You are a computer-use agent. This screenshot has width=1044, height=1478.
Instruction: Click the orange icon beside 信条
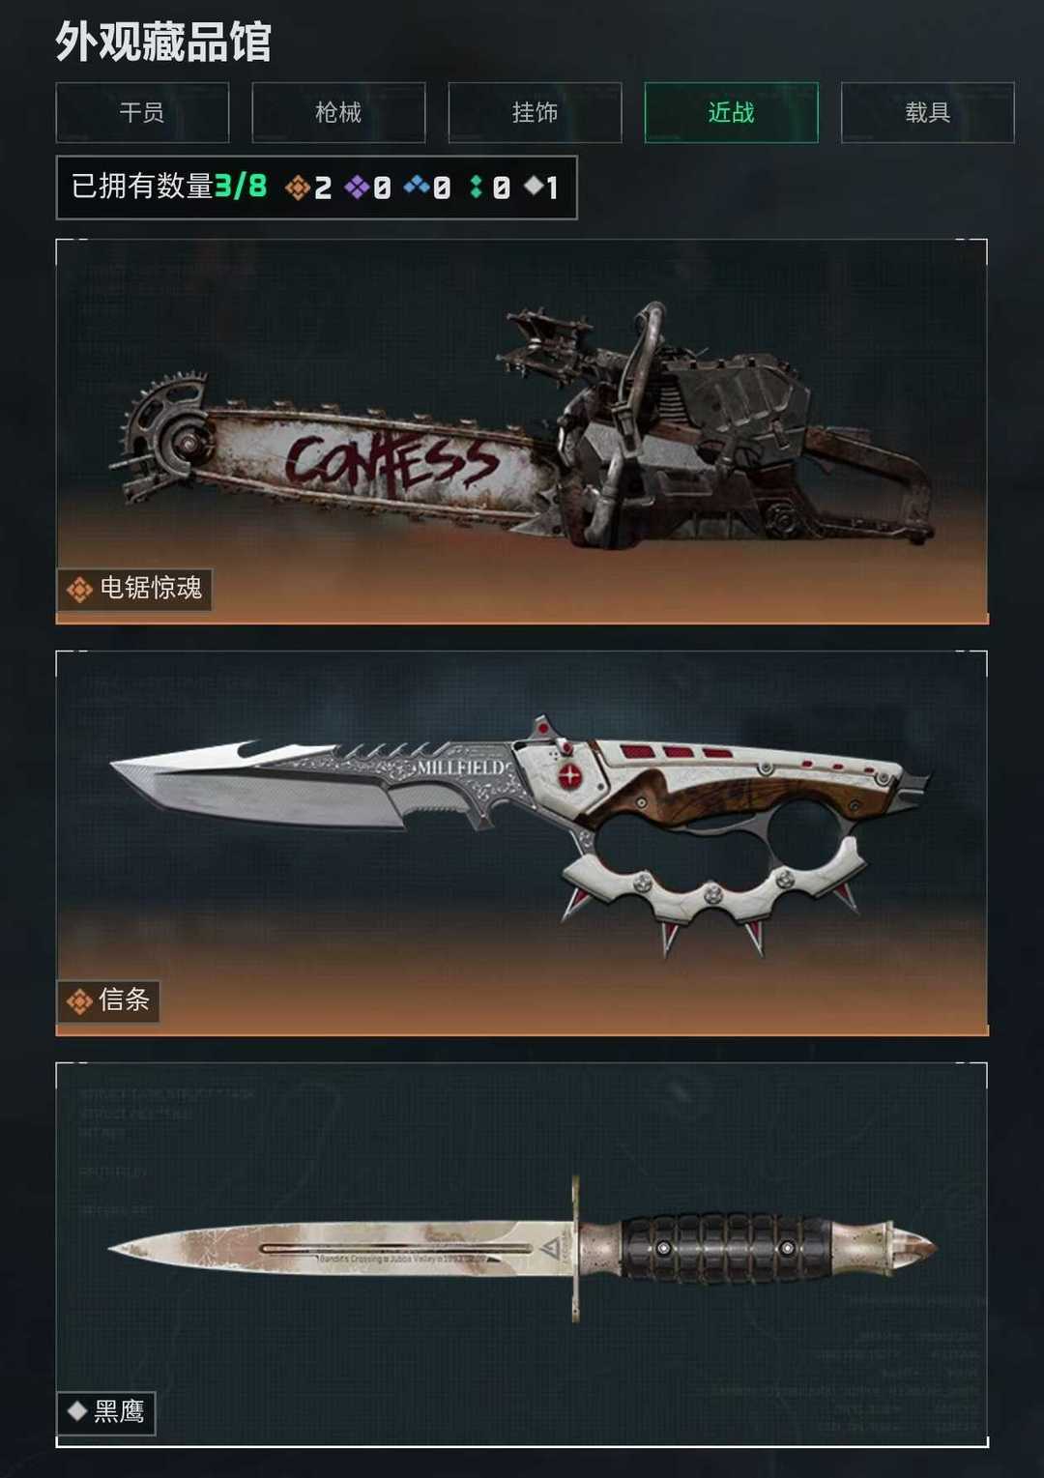point(79,1000)
